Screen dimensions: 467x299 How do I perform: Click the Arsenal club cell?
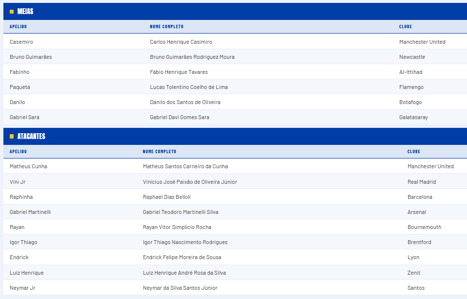tap(417, 212)
